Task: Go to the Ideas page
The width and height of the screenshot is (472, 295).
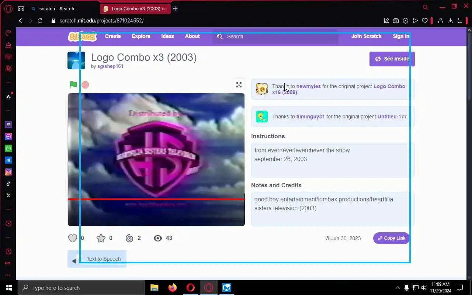Action: coord(167,36)
